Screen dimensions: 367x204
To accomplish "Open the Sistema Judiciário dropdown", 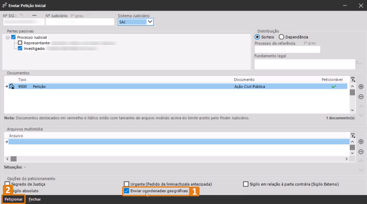I will point(150,22).
